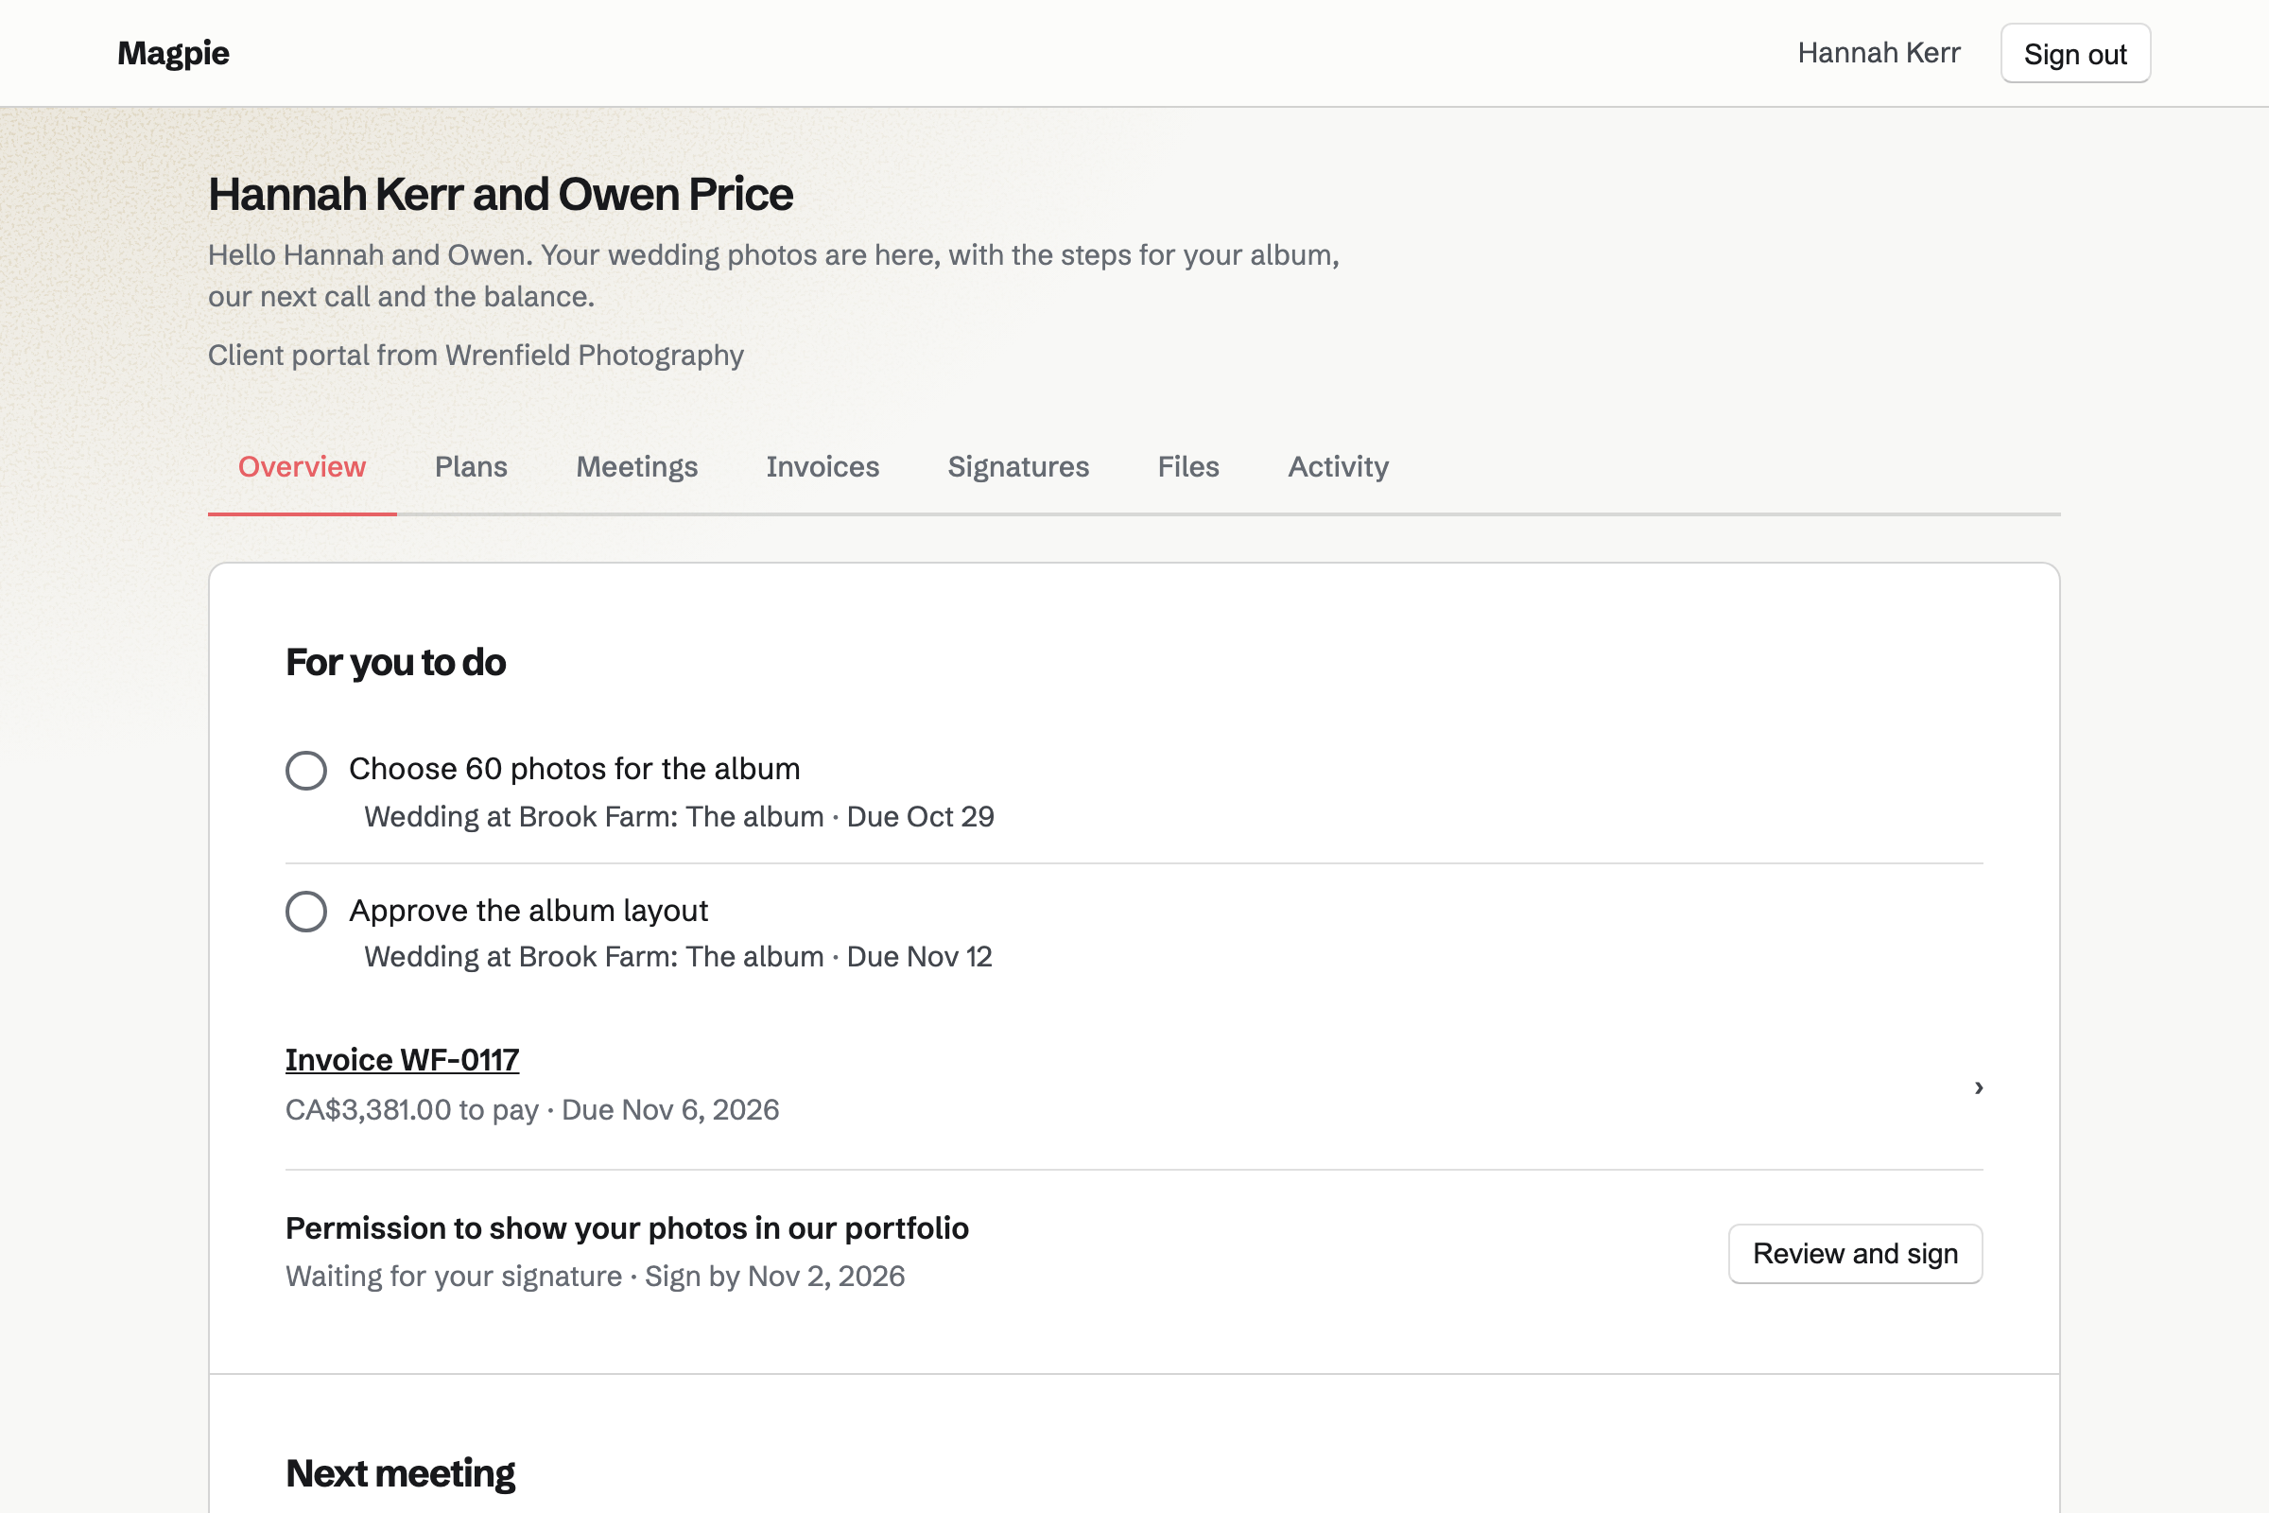
Task: Click the Hannah Kerr account name
Action: click(1879, 53)
